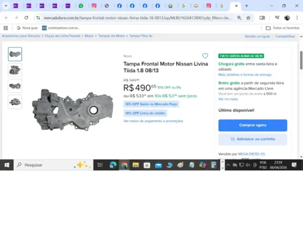
Task: Click the Chrome taskbar icon
Action: (124, 165)
